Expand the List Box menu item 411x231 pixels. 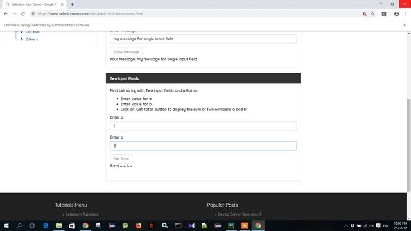(21, 32)
